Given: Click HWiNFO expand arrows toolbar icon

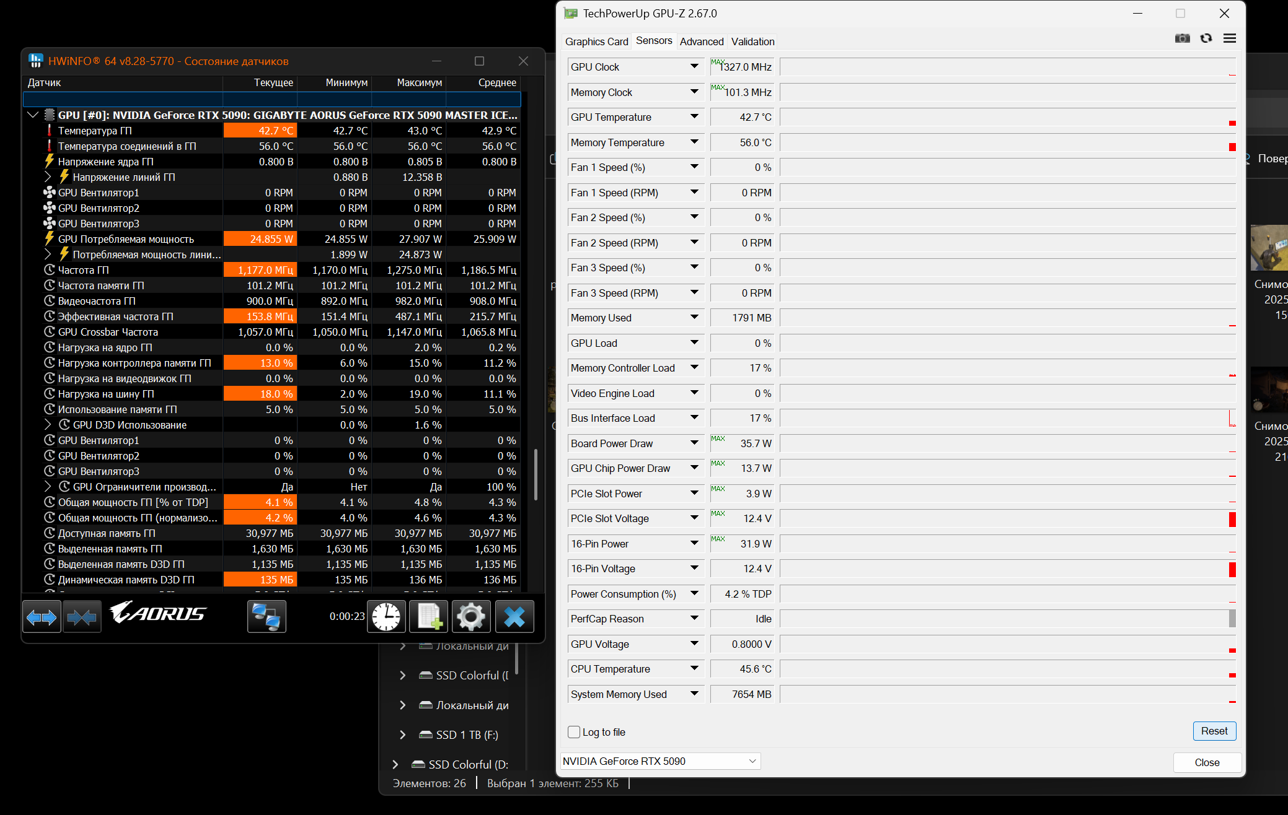Looking at the screenshot, I should coord(42,617).
